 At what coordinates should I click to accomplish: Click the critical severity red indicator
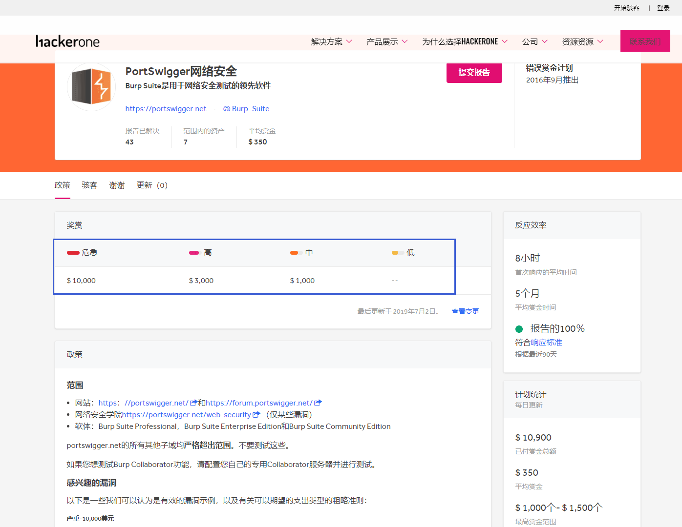click(x=73, y=253)
